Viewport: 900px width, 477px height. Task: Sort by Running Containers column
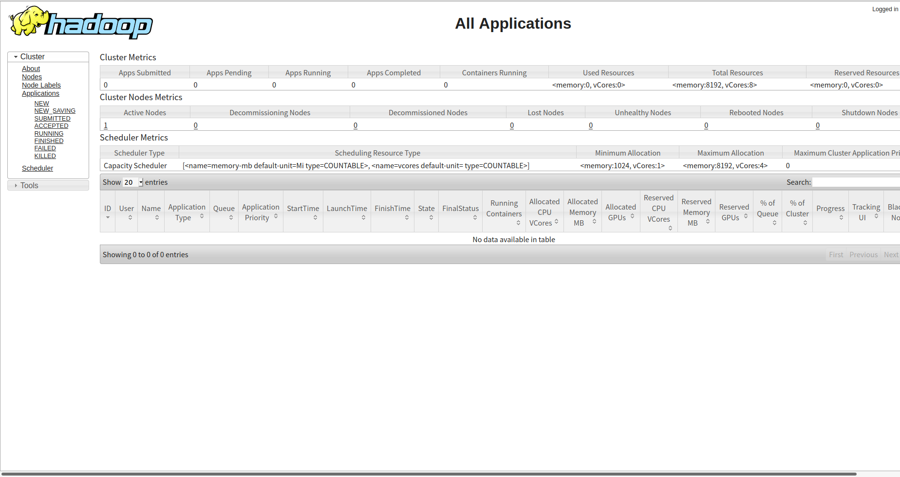click(504, 211)
